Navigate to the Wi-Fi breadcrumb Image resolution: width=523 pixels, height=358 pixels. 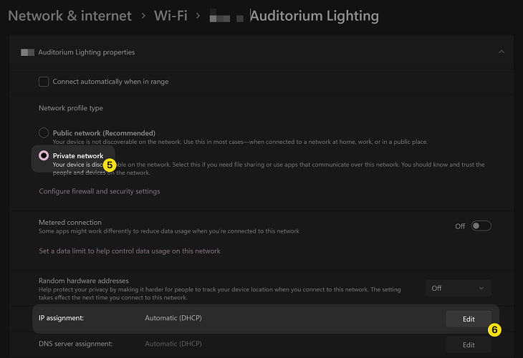click(170, 16)
